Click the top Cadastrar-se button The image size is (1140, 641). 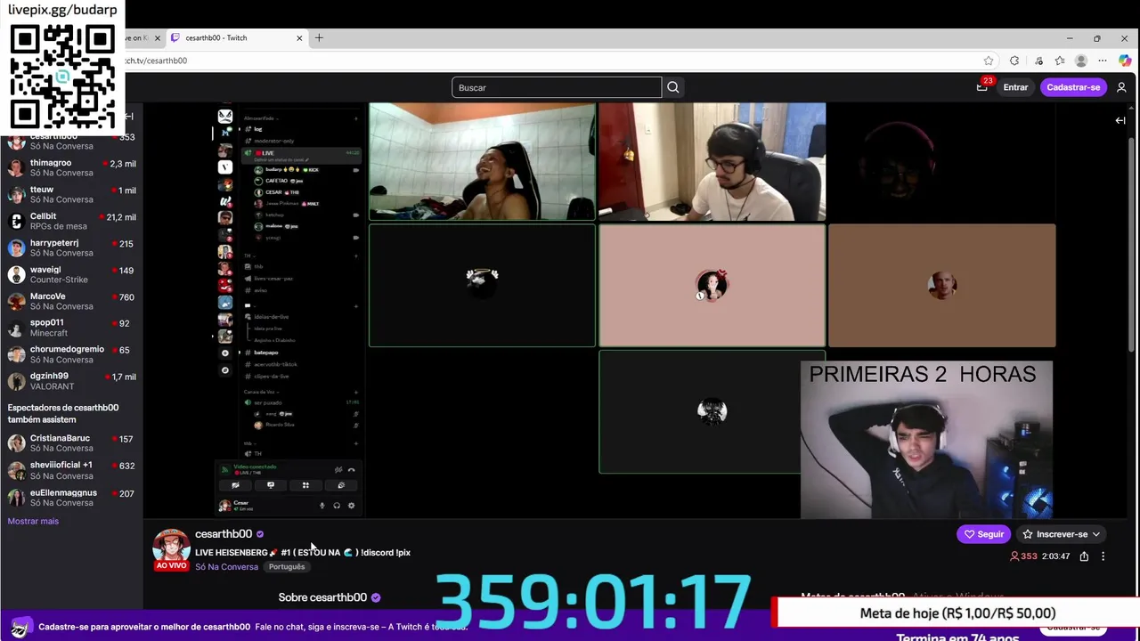1073,87
